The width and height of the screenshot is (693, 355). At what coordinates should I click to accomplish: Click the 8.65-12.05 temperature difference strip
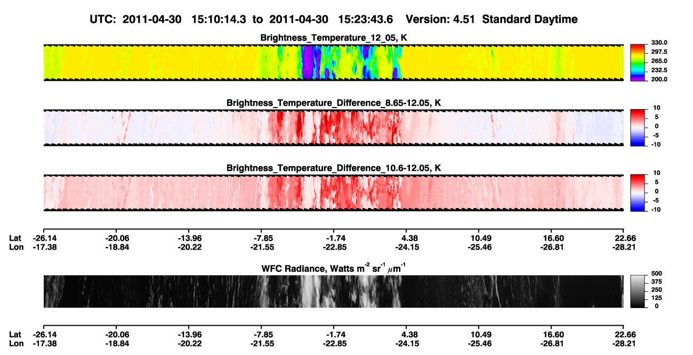[333, 127]
